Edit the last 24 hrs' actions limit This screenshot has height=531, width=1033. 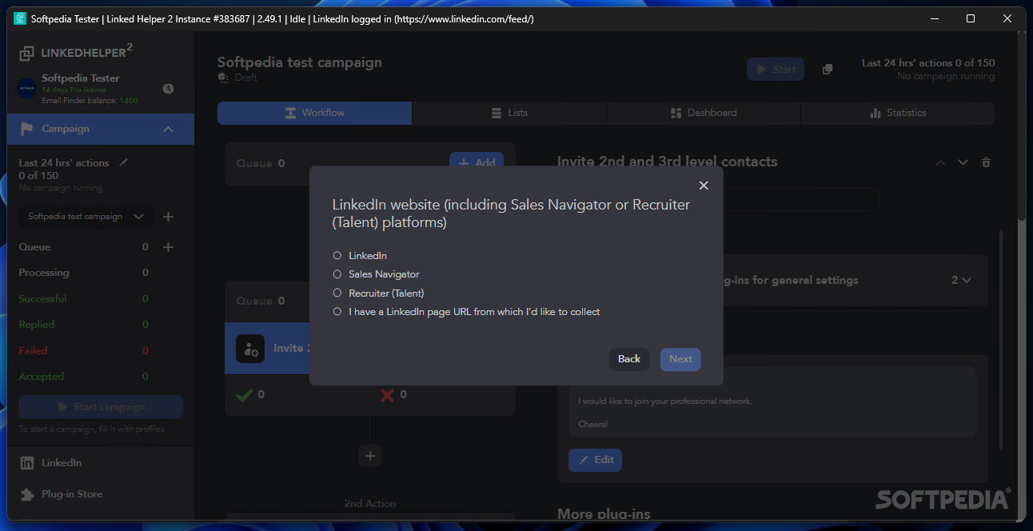pos(123,162)
